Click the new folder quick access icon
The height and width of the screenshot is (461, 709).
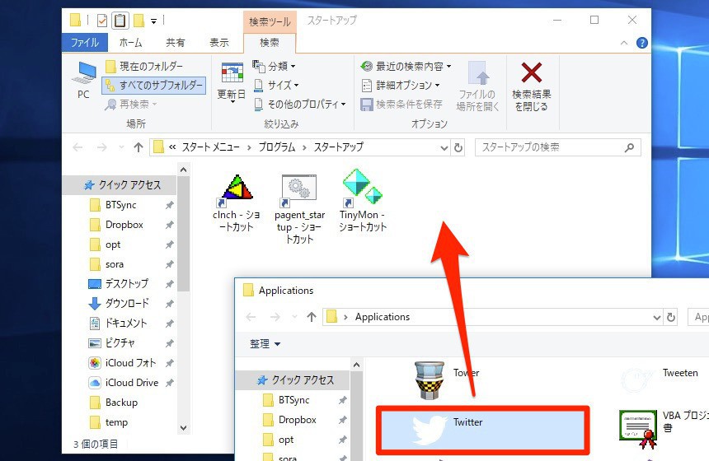139,21
